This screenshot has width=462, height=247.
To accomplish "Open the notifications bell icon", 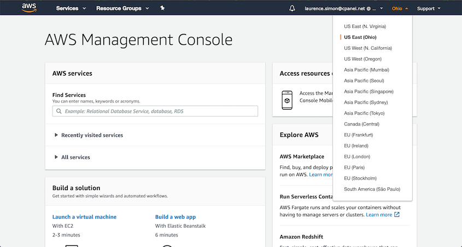I will point(292,9).
